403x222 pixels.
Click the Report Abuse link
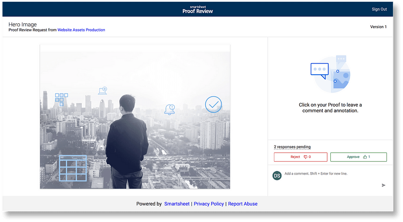[x=243, y=204]
